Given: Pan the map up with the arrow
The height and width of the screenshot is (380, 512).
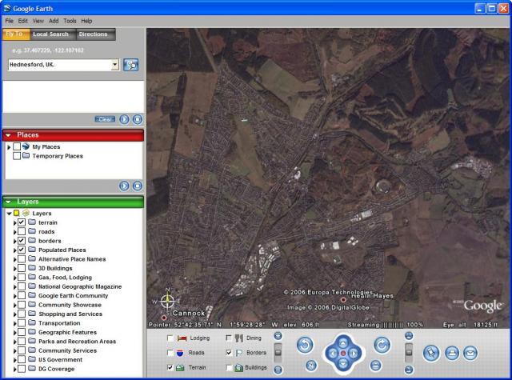Looking at the screenshot, I should (x=343, y=342).
